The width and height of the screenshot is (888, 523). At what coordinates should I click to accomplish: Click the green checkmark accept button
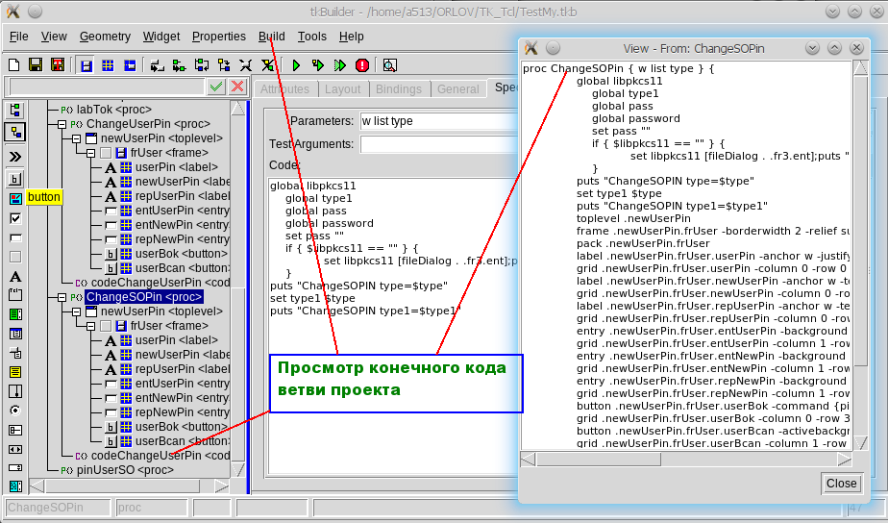[216, 87]
